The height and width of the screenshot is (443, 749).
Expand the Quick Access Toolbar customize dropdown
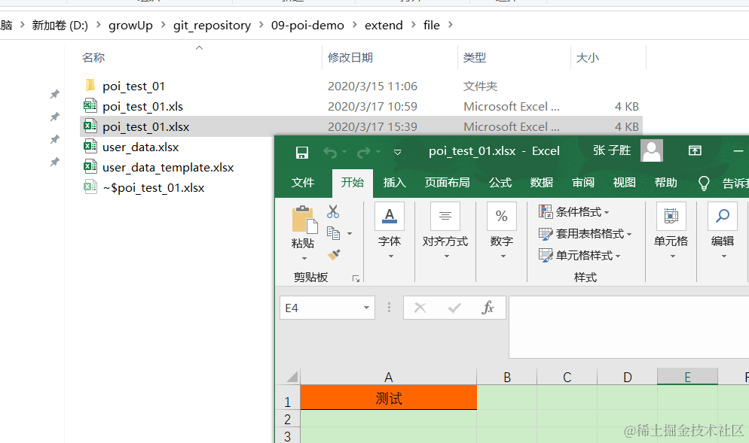point(397,152)
